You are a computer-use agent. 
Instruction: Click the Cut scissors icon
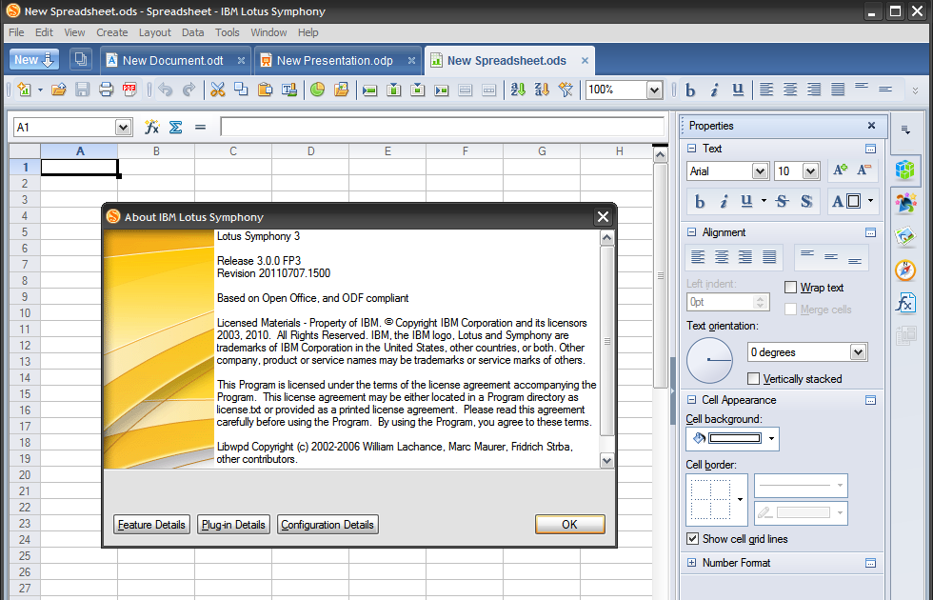coord(217,90)
